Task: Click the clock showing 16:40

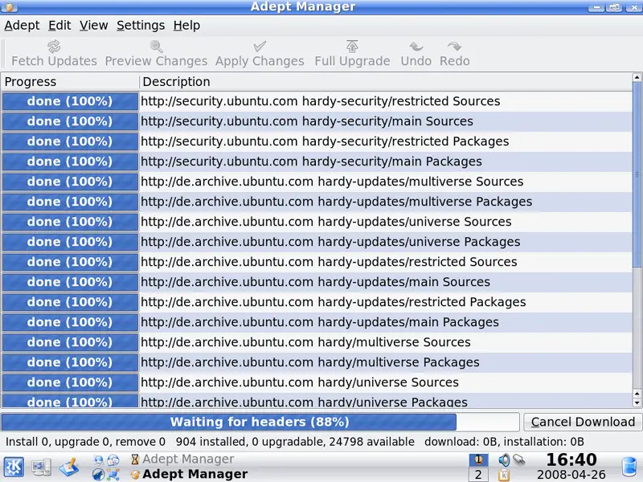Action: tap(571, 460)
